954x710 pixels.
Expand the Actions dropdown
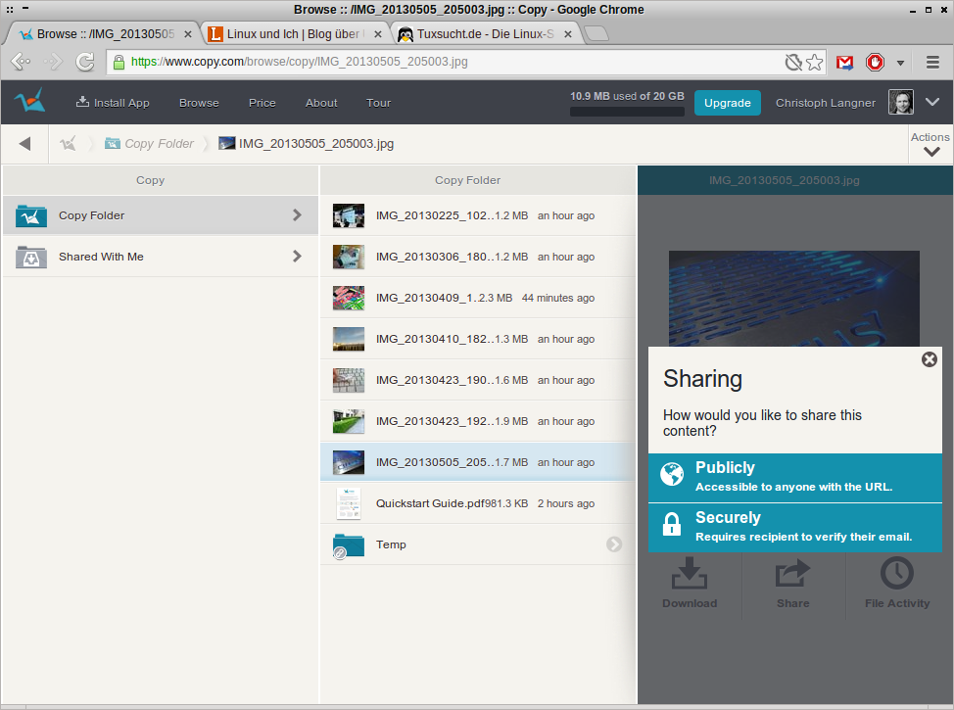930,145
